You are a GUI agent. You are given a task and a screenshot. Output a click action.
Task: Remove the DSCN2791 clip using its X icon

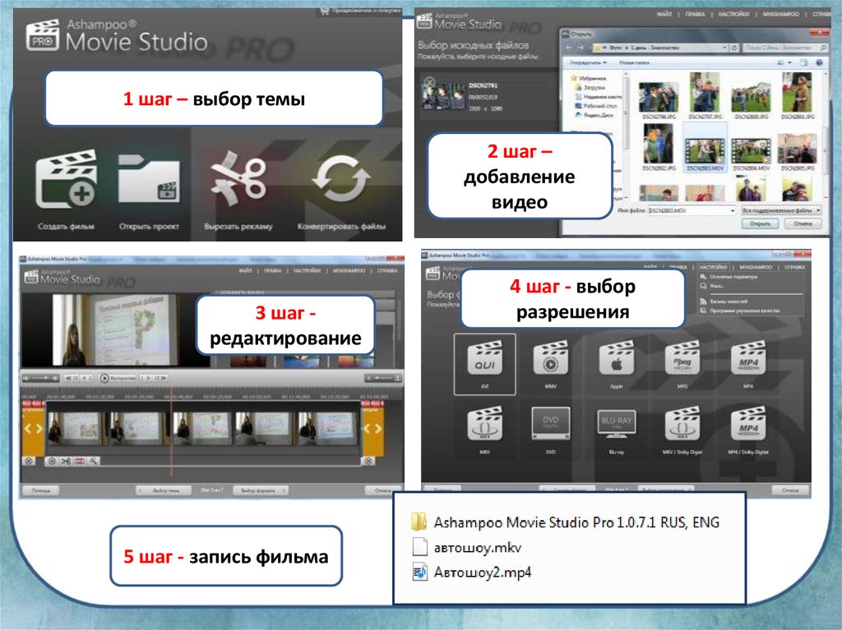[429, 83]
